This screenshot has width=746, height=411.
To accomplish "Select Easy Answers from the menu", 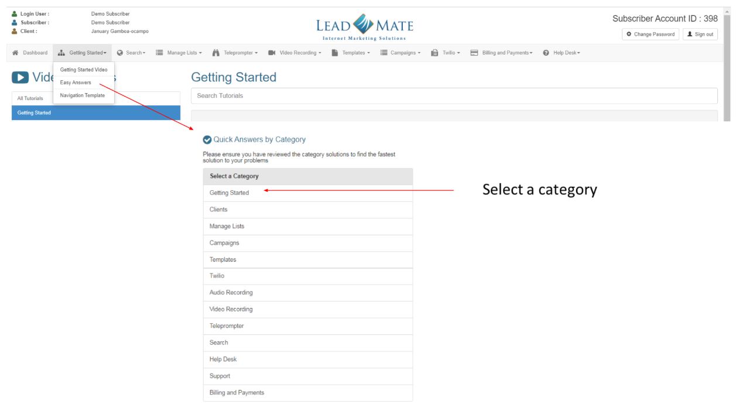I will [x=76, y=83].
